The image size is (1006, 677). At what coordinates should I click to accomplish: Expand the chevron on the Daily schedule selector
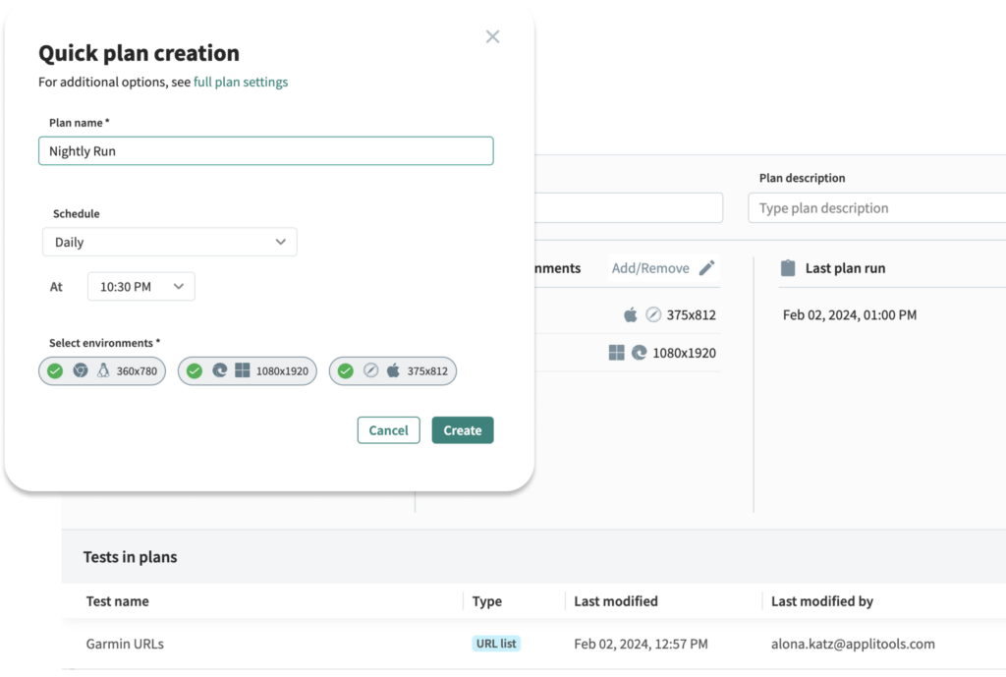click(283, 242)
